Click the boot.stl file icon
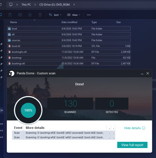Screen dimensions: 156x158 point(9,46)
